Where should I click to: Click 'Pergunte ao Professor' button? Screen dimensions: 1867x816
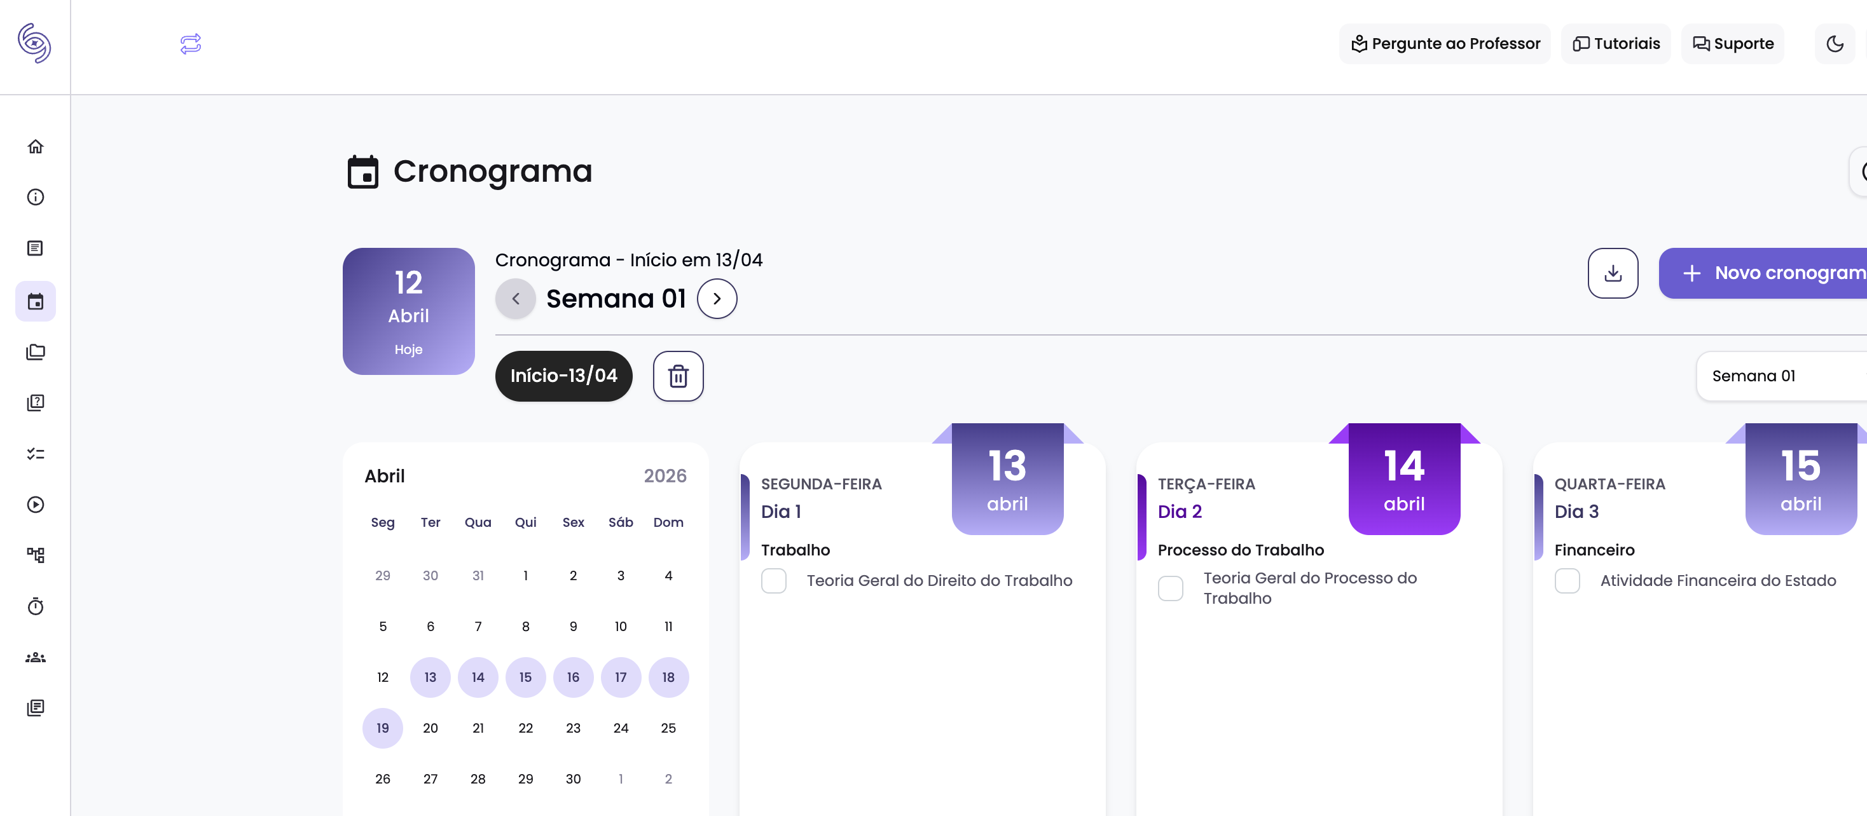[x=1445, y=43]
